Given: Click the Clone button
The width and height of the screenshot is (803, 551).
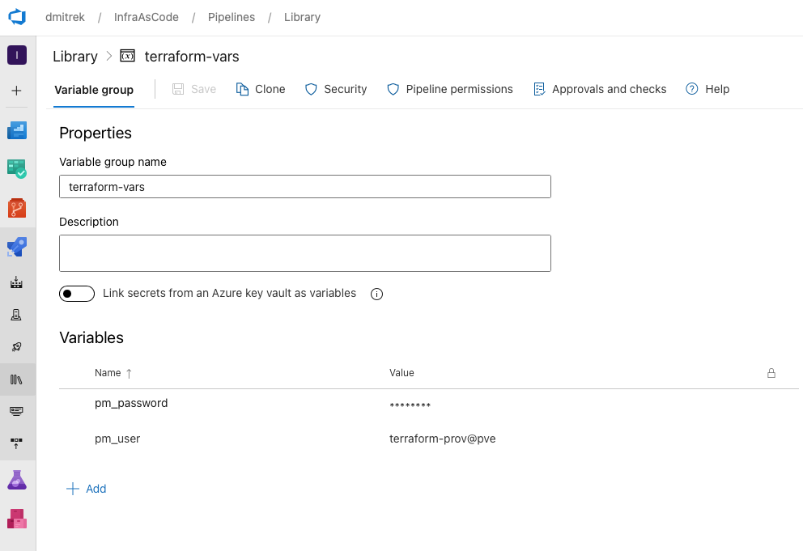Looking at the screenshot, I should click(x=261, y=89).
